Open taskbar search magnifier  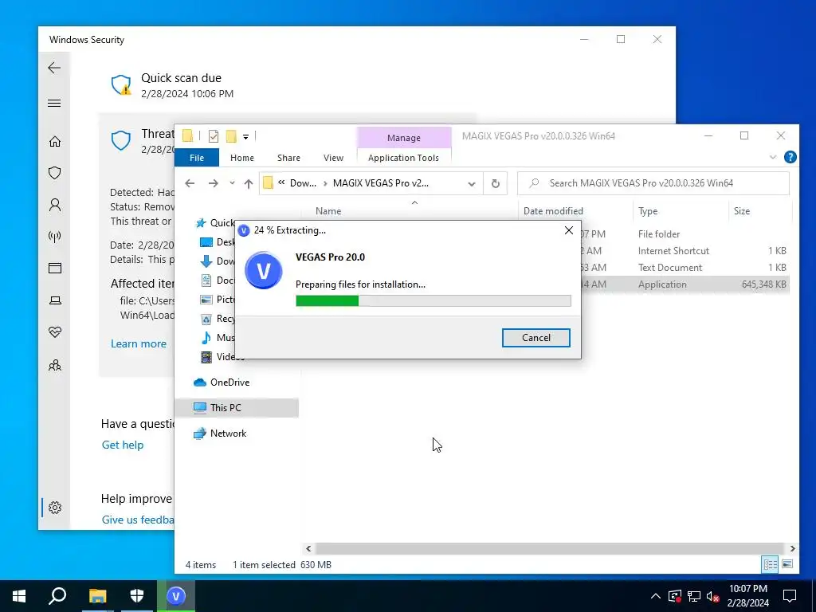(57, 596)
